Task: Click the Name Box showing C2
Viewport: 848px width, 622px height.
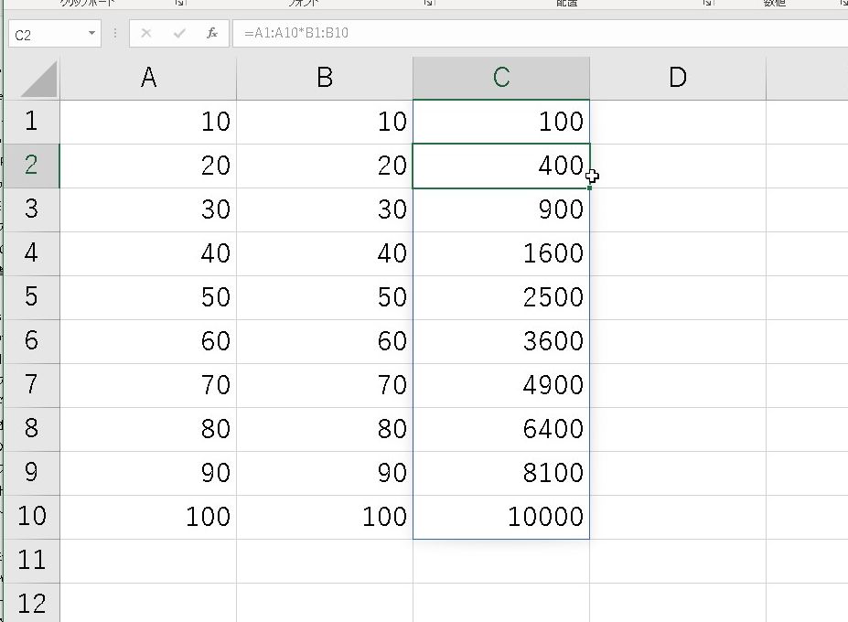Action: click(46, 34)
